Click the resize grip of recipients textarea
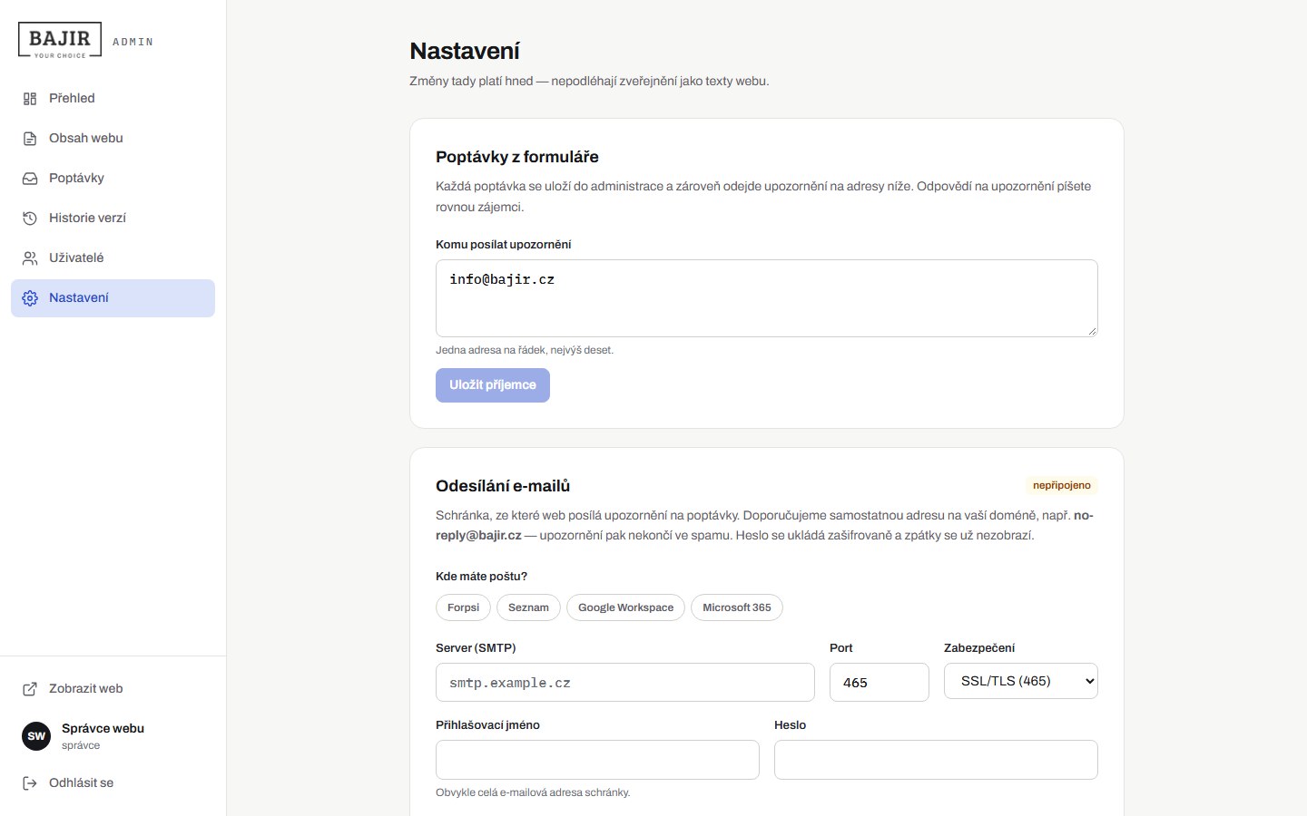Viewport: 1307px width, 816px height. point(1092,331)
